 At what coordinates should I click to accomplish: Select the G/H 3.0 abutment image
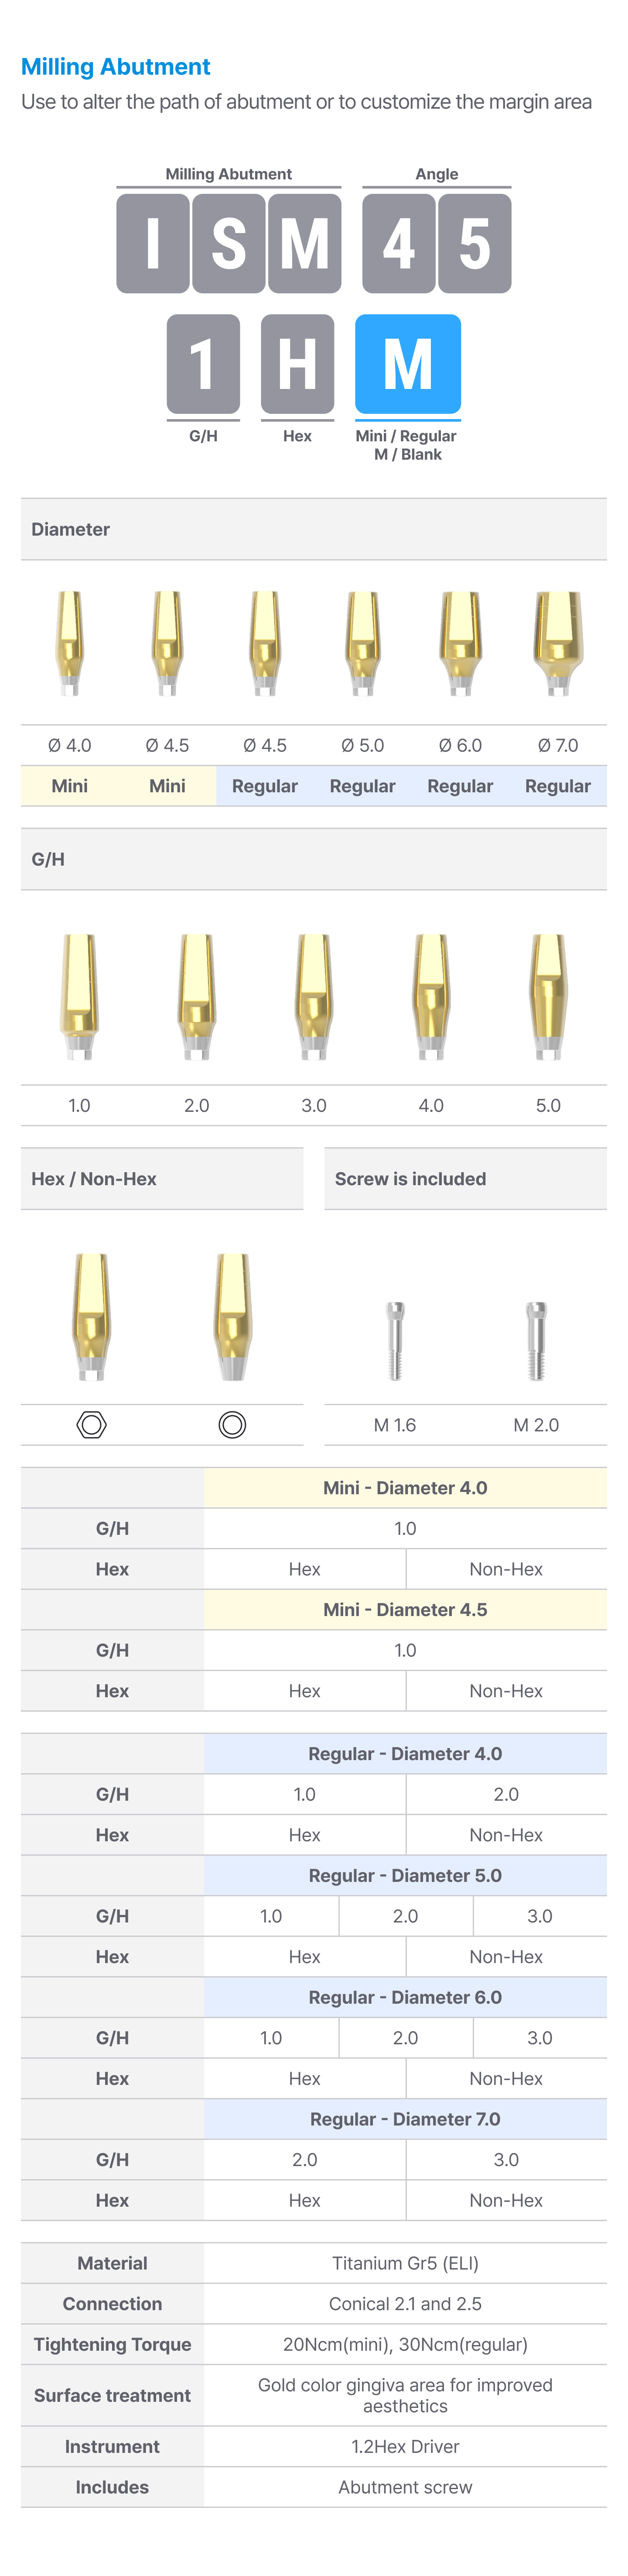314,995
